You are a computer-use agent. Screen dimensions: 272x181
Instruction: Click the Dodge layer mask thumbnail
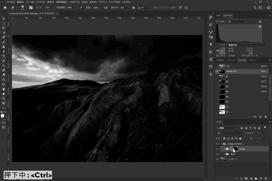[x=235, y=149]
